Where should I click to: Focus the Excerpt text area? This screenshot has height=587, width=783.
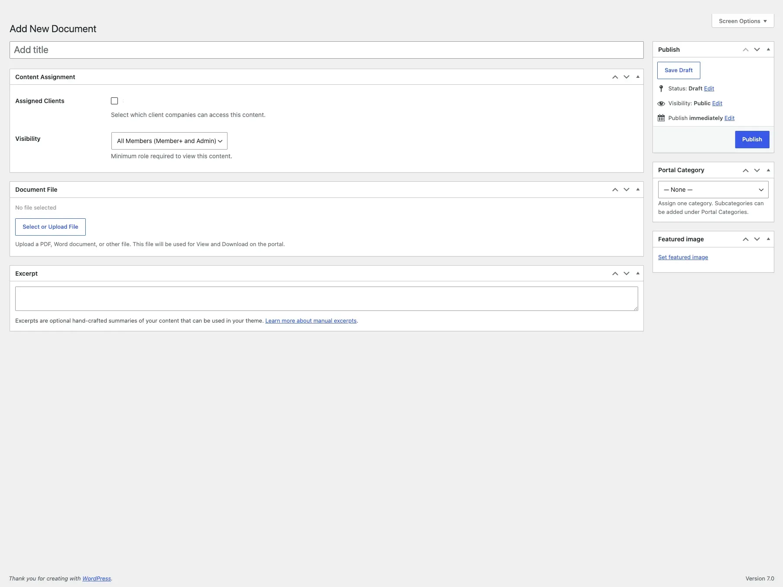click(327, 299)
